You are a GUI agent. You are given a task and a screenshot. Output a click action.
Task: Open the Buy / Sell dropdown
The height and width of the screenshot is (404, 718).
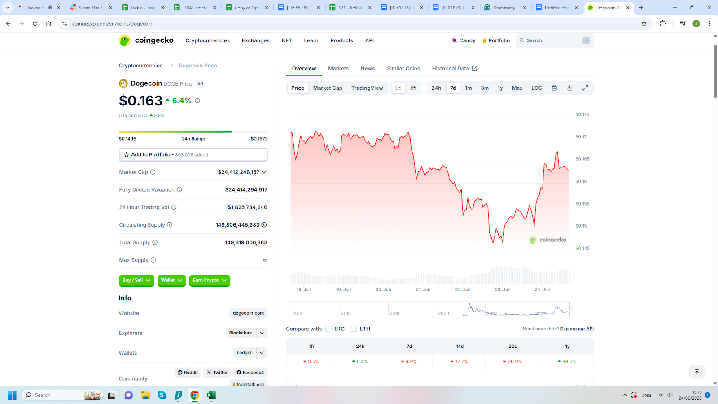pyautogui.click(x=136, y=281)
